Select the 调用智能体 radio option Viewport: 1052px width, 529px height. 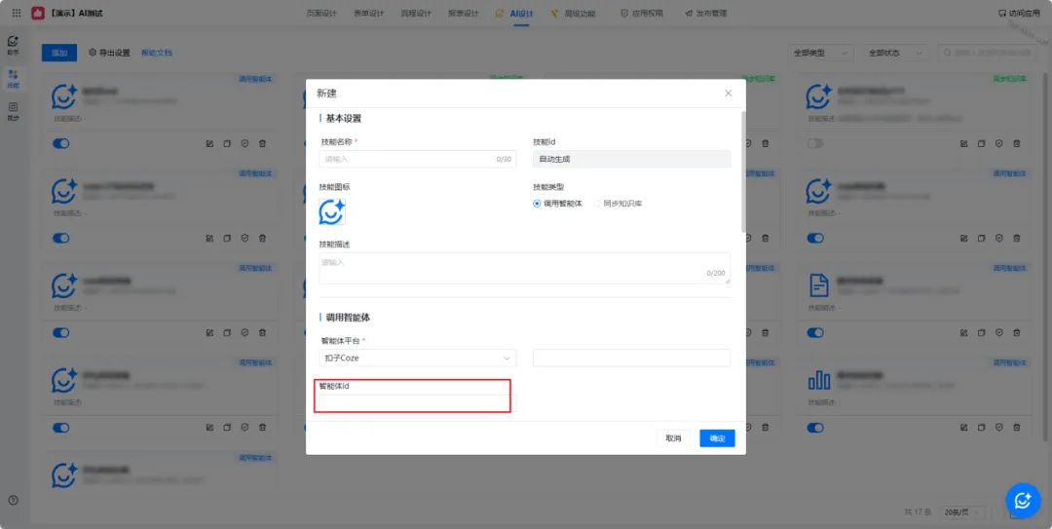537,204
